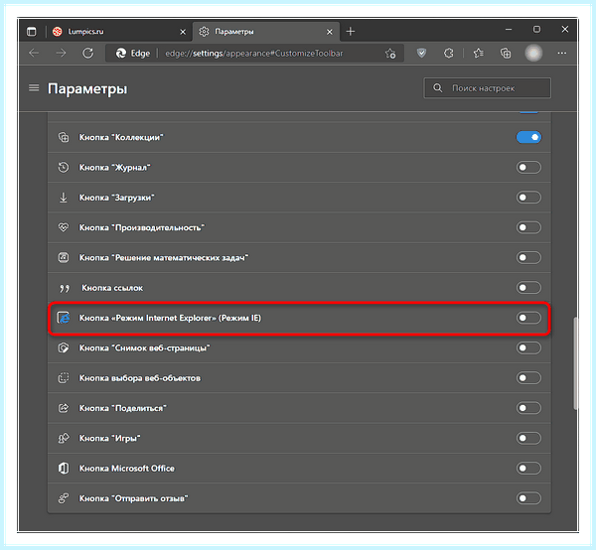Click the citations quote marks icon
The height and width of the screenshot is (550, 596).
pyautogui.click(x=65, y=288)
